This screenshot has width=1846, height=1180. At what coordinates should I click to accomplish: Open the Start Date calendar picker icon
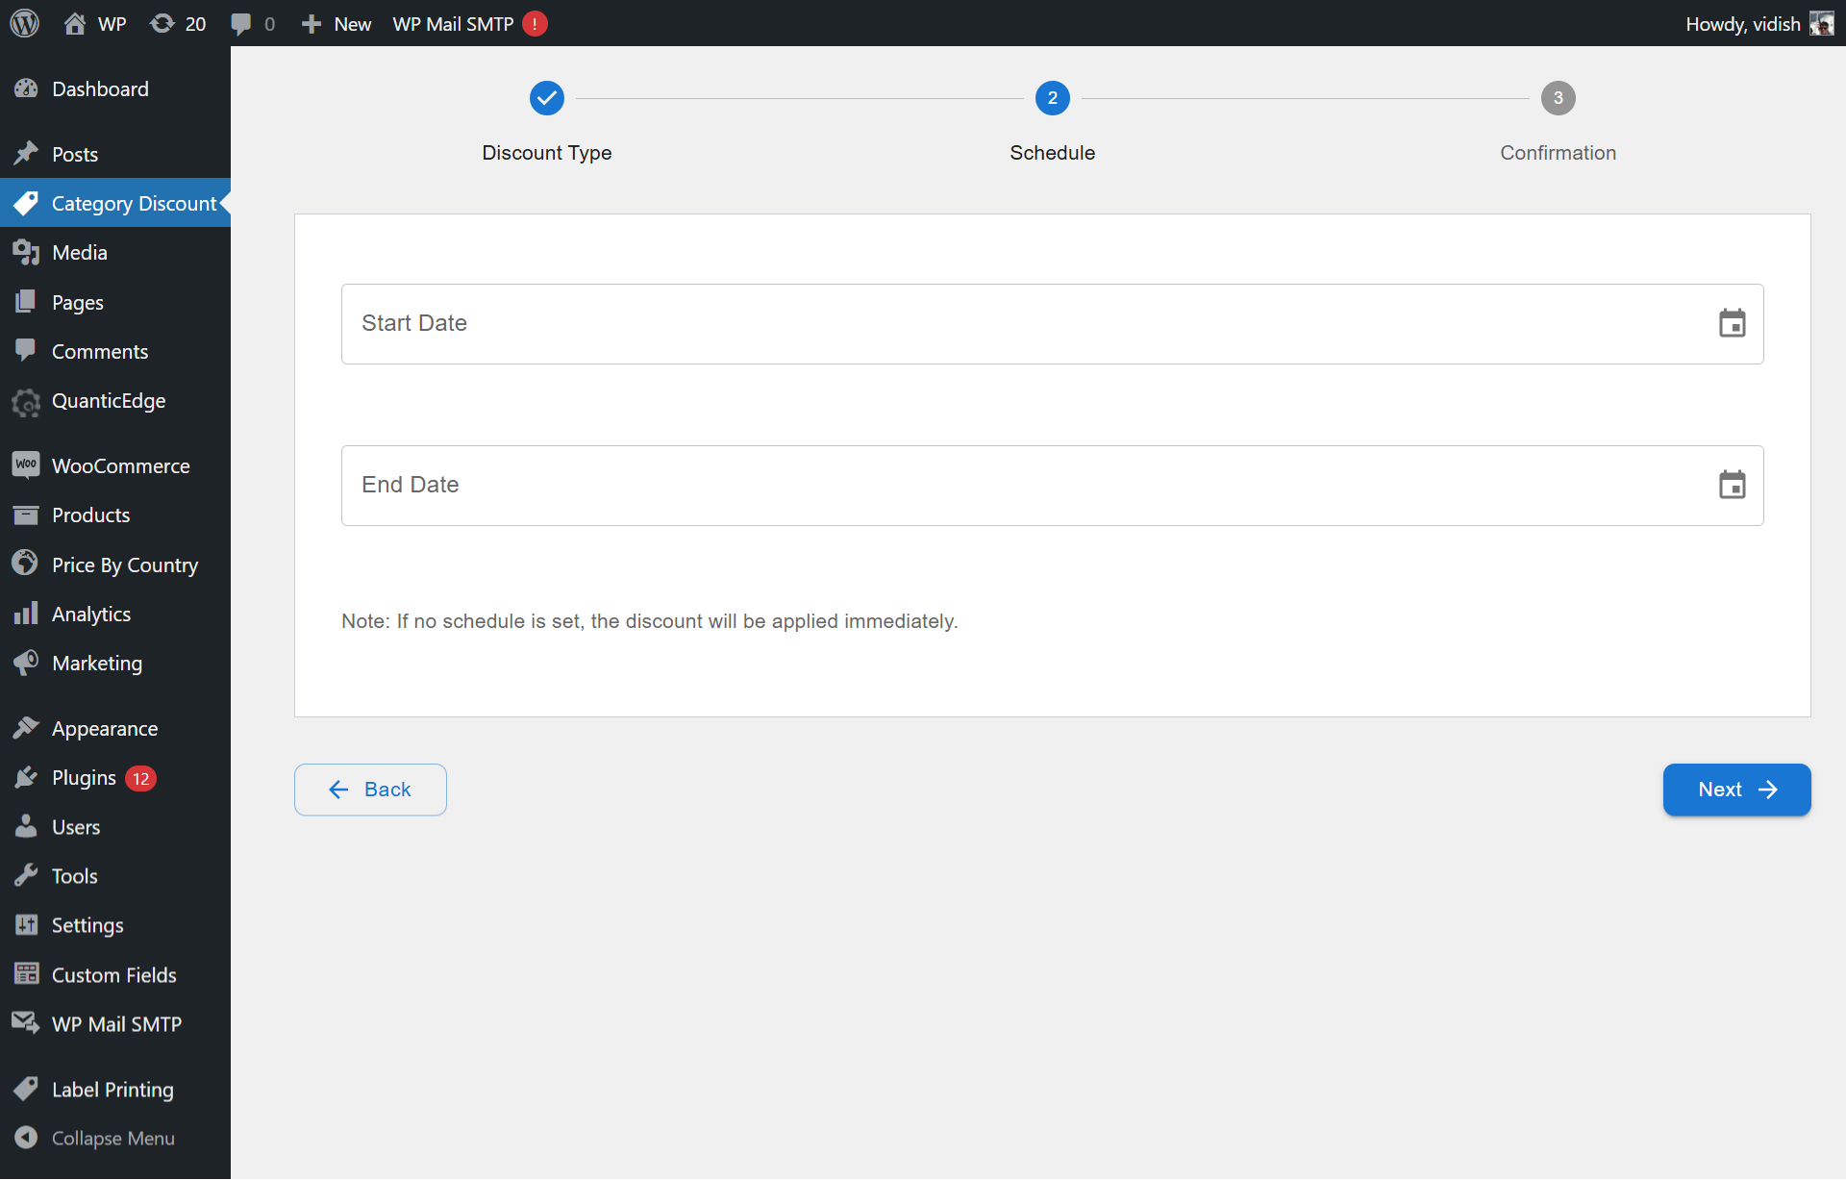1732,323
